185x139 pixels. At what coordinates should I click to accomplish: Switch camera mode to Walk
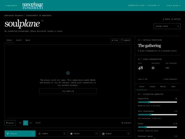point(28,40)
